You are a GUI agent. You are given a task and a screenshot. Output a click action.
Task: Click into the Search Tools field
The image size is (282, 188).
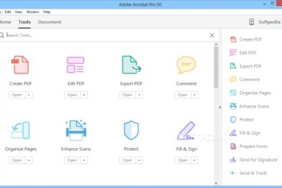(x=107, y=35)
